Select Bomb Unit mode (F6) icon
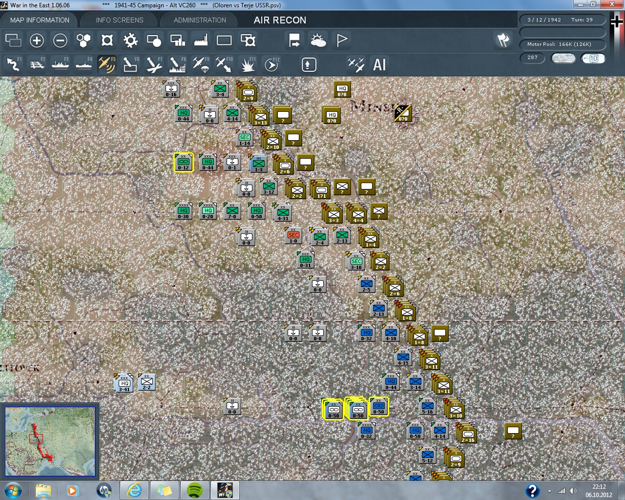This screenshot has height=500, width=625. tap(130, 64)
